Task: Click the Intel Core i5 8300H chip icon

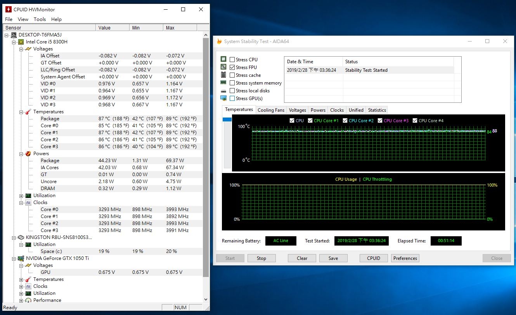Action: pos(21,42)
